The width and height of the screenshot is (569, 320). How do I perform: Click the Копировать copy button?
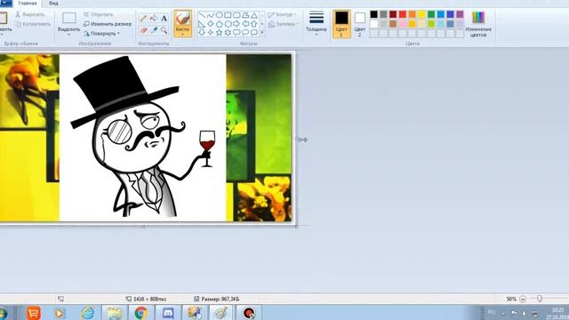coord(33,24)
